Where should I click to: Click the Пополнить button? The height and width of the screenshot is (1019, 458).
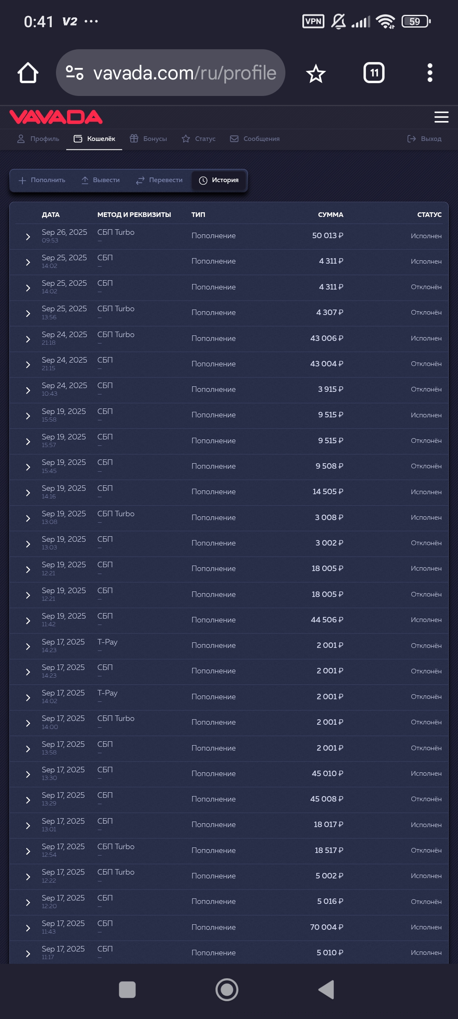[42, 180]
